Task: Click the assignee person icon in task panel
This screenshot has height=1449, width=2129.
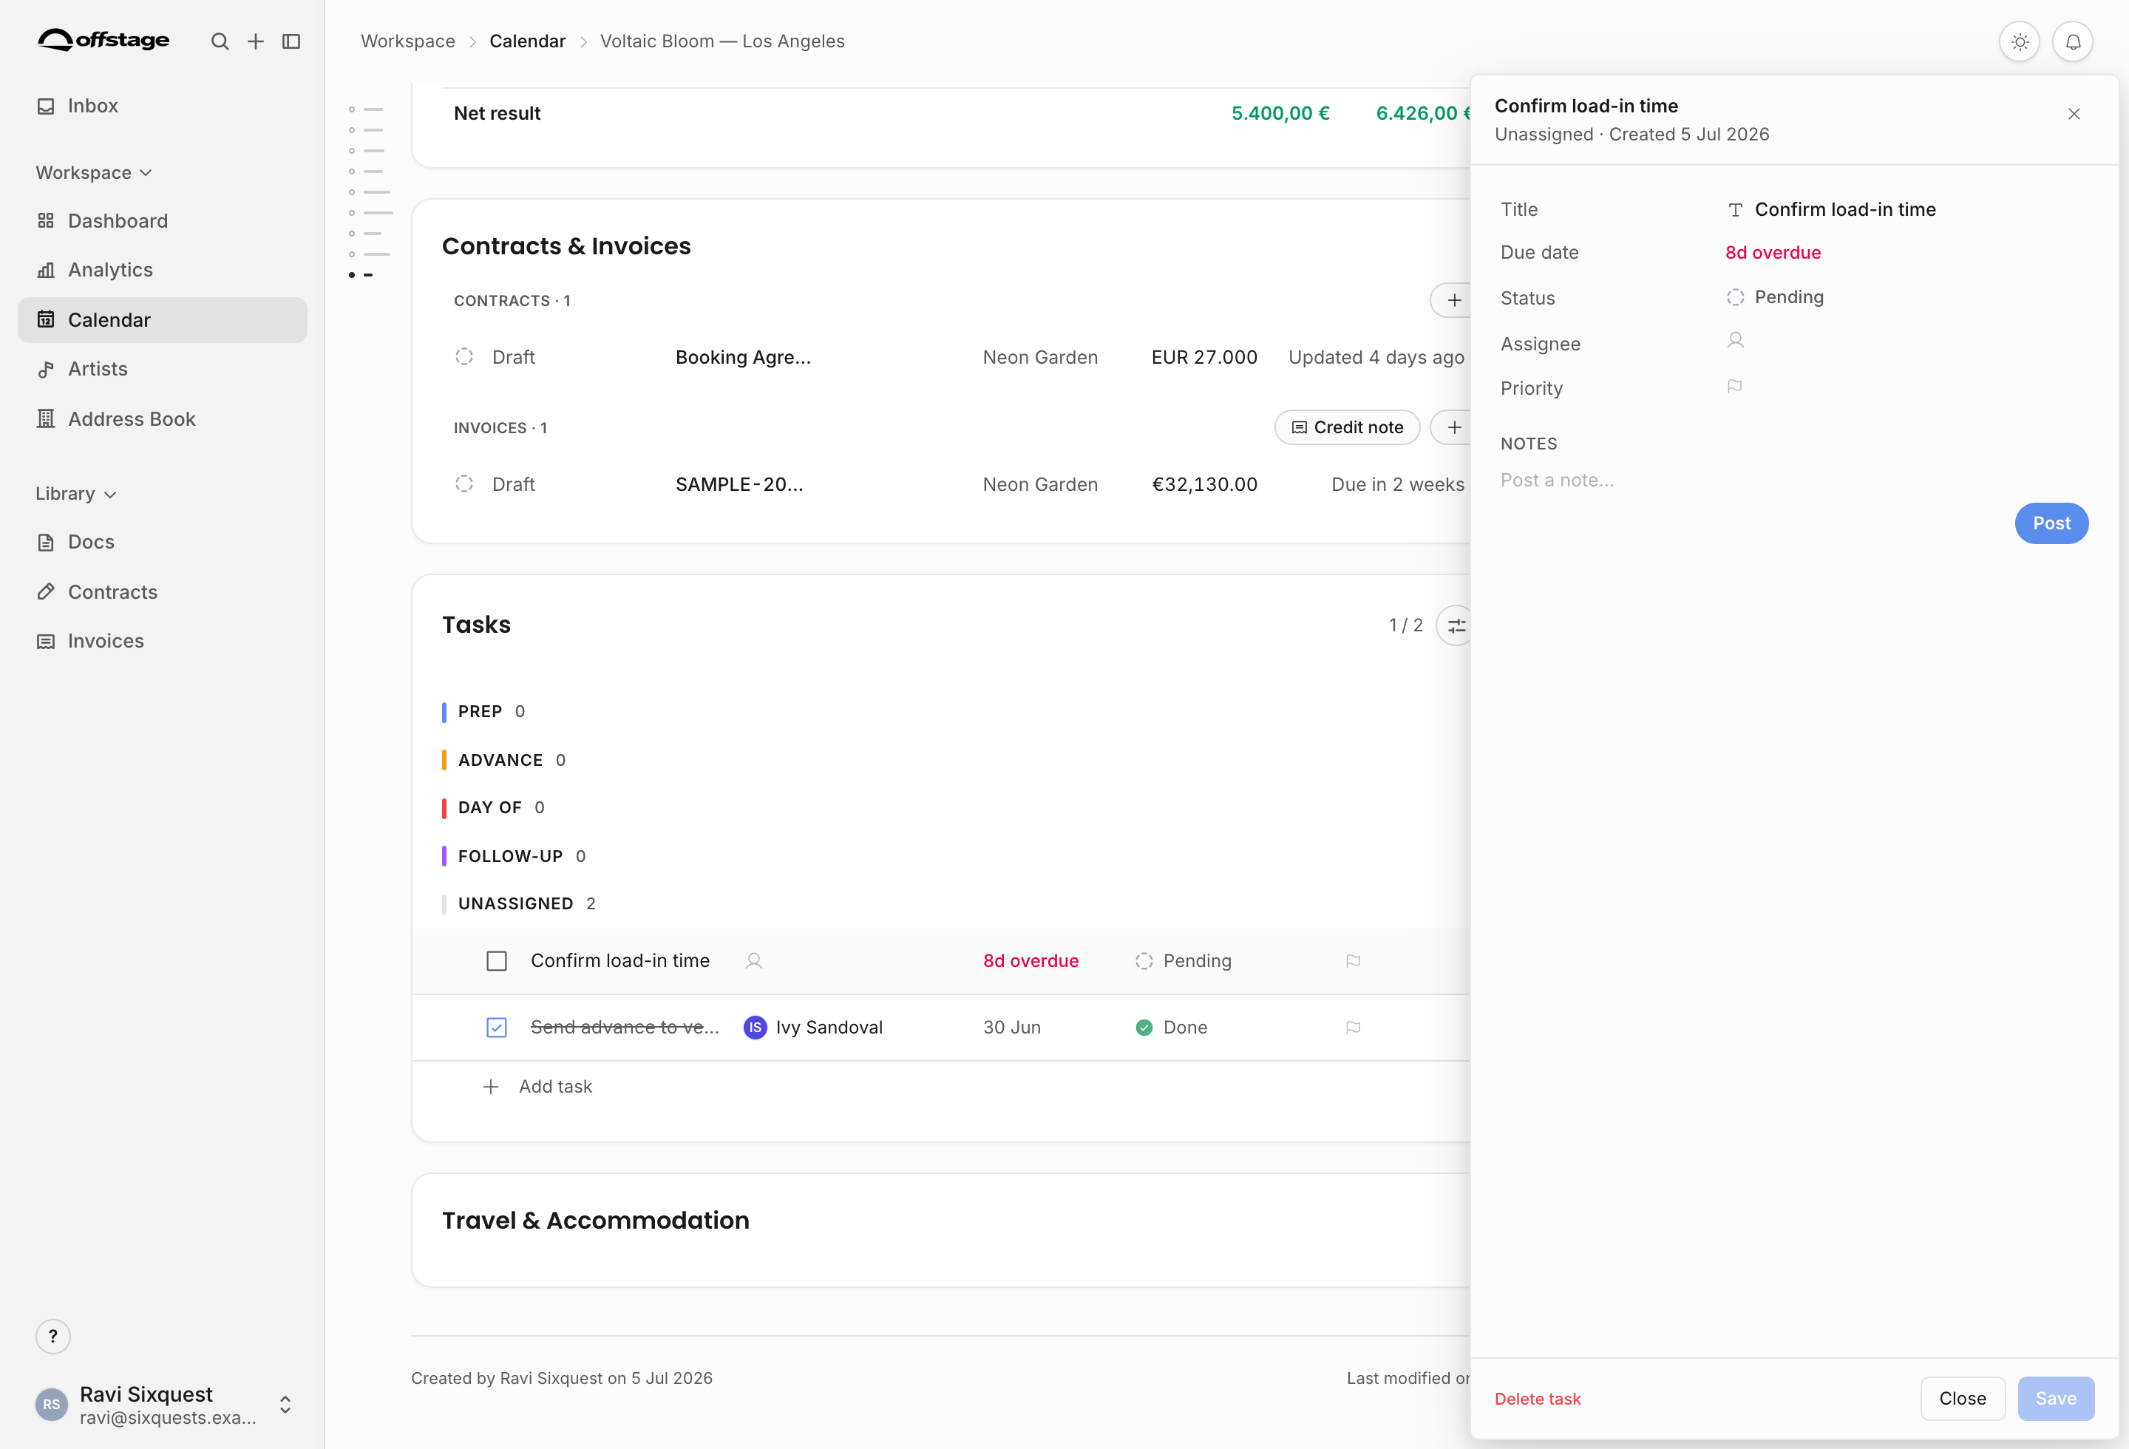Action: point(1735,341)
